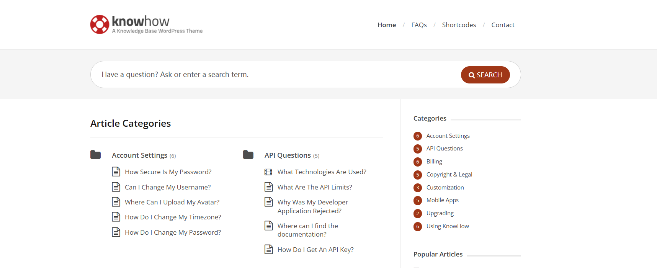Click document icon beside What Are The API Limits
Image resolution: width=657 pixels, height=268 pixels.
(269, 187)
